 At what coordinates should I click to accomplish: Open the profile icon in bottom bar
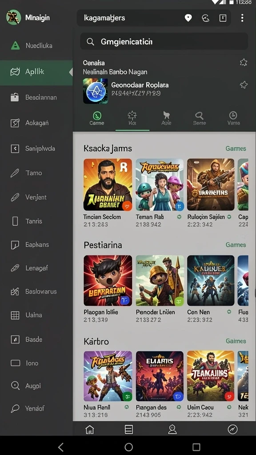coord(172,429)
